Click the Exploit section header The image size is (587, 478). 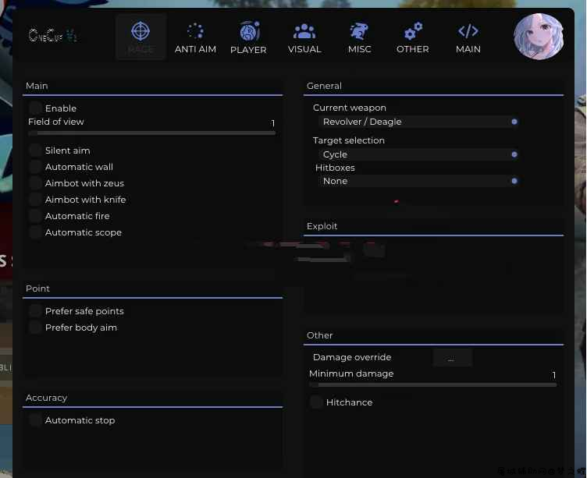(x=322, y=226)
